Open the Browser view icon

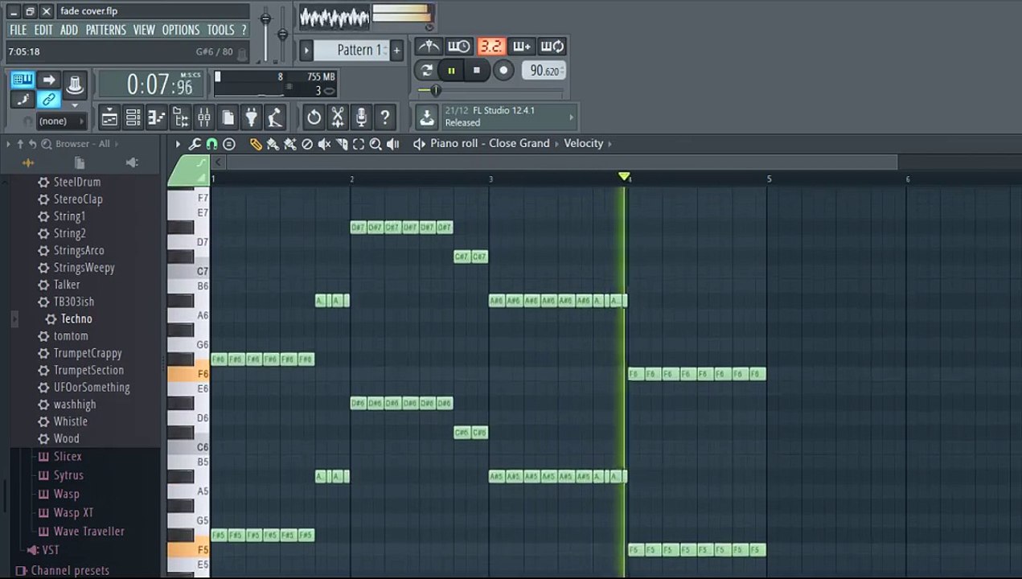(180, 117)
